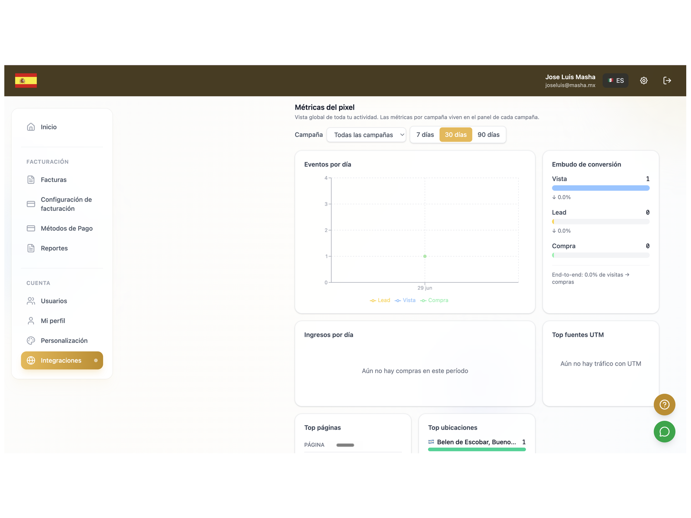691x518 pixels.
Task: Select the 90 días range
Action: tap(488, 135)
